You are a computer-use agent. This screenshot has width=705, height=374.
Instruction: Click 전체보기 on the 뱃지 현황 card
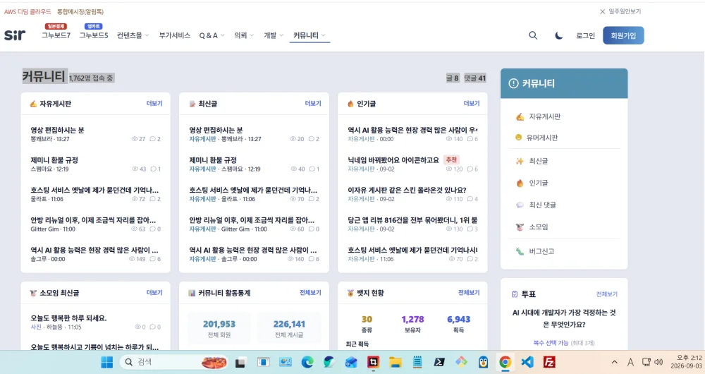click(469, 293)
